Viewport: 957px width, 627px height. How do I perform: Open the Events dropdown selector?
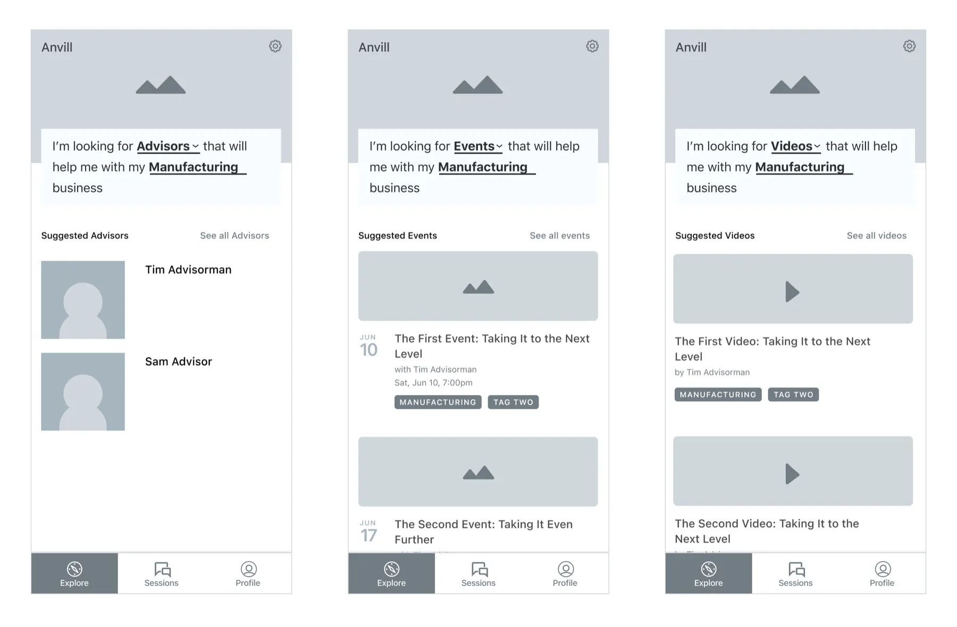click(x=478, y=147)
